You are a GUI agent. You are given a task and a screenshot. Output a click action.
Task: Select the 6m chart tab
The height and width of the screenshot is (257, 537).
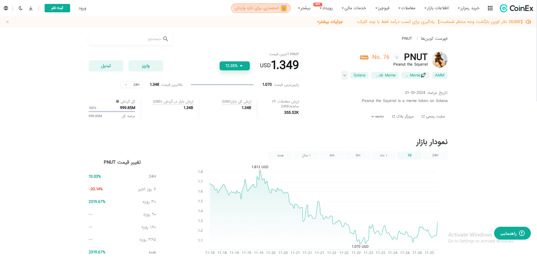pos(332,155)
